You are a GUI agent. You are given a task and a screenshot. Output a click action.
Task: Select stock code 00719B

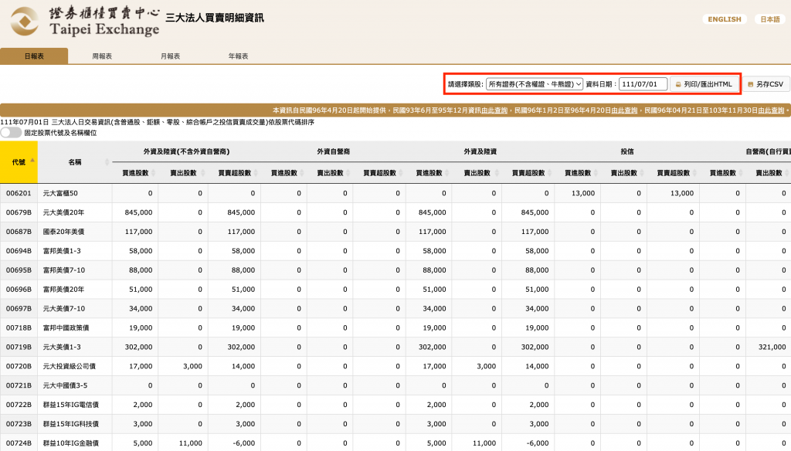coord(19,347)
